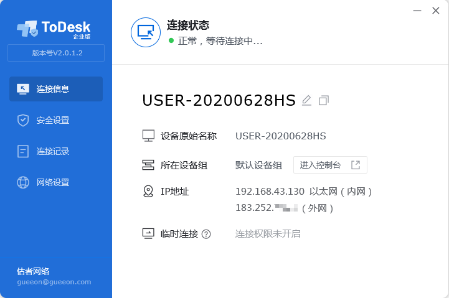The width and height of the screenshot is (449, 298).
Task: Click the 连接权限未开启 status text
Action: tap(268, 234)
